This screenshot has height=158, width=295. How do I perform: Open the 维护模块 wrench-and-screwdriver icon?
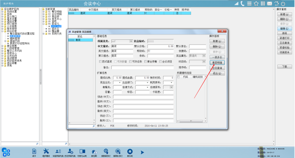[46, 151]
